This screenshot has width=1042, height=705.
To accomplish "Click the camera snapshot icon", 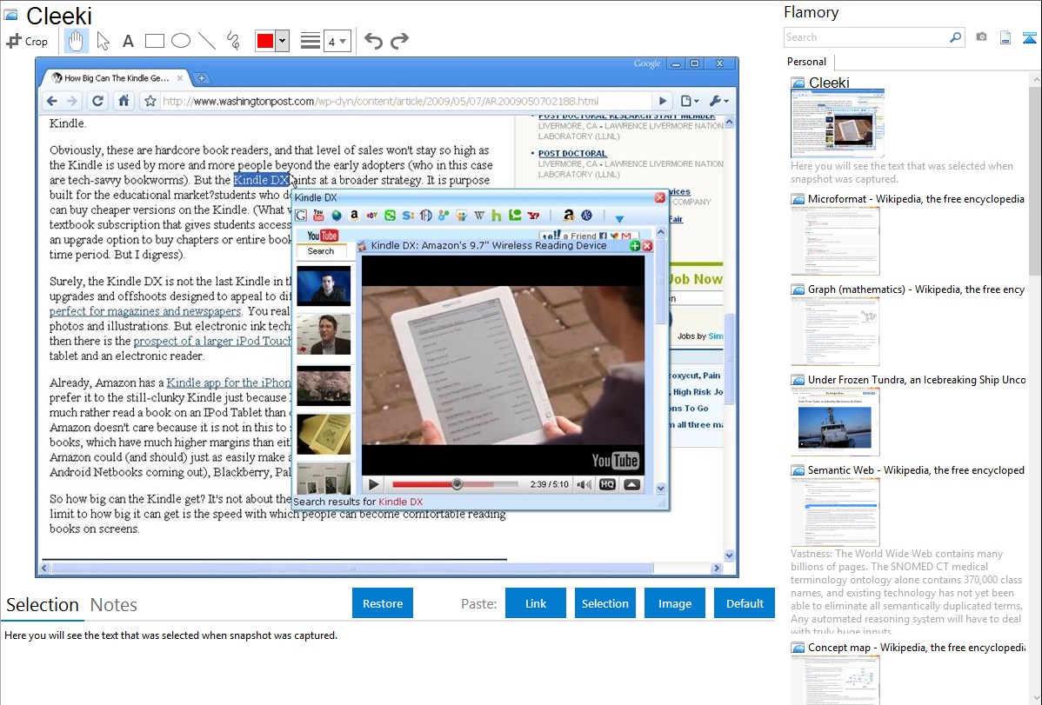I will [x=981, y=37].
